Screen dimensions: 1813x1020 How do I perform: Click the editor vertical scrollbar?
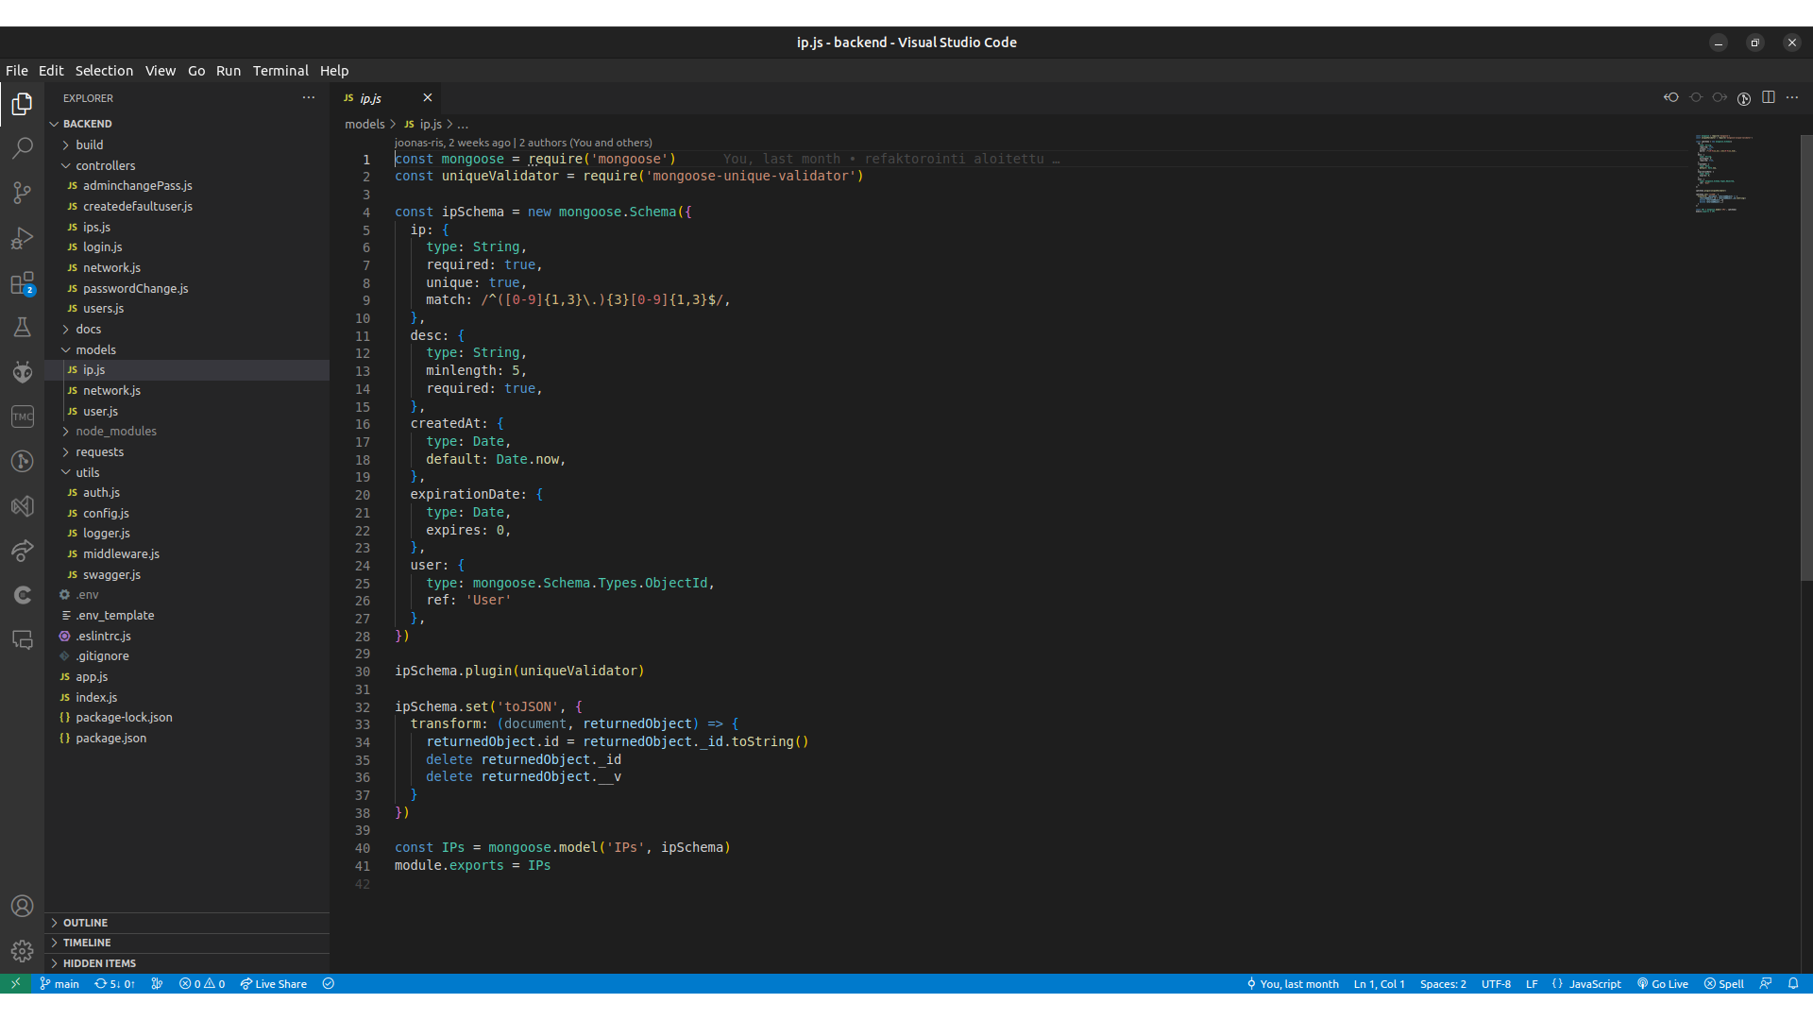[1805, 359]
